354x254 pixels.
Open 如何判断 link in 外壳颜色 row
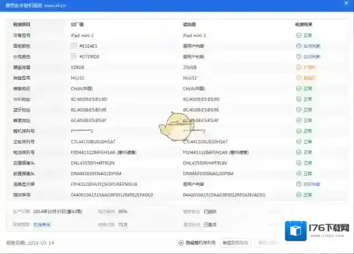tap(312, 57)
